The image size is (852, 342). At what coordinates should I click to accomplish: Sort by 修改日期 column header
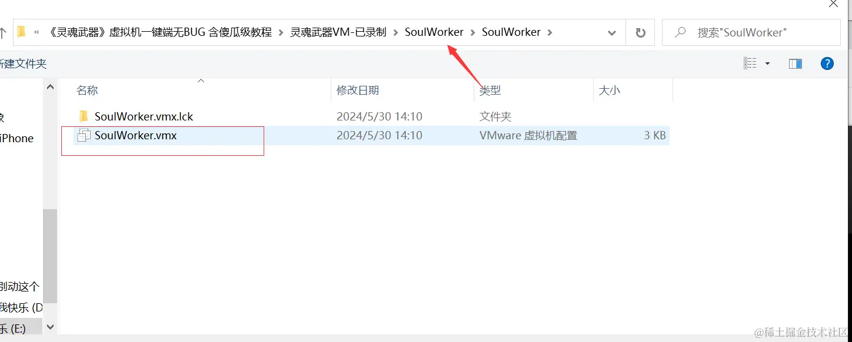(358, 90)
